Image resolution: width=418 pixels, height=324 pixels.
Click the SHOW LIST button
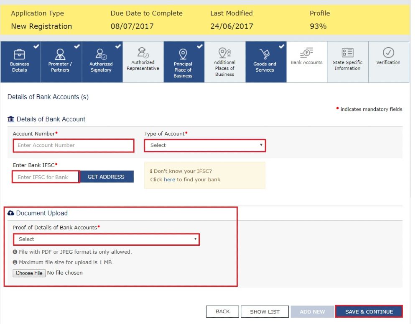pos(265,311)
